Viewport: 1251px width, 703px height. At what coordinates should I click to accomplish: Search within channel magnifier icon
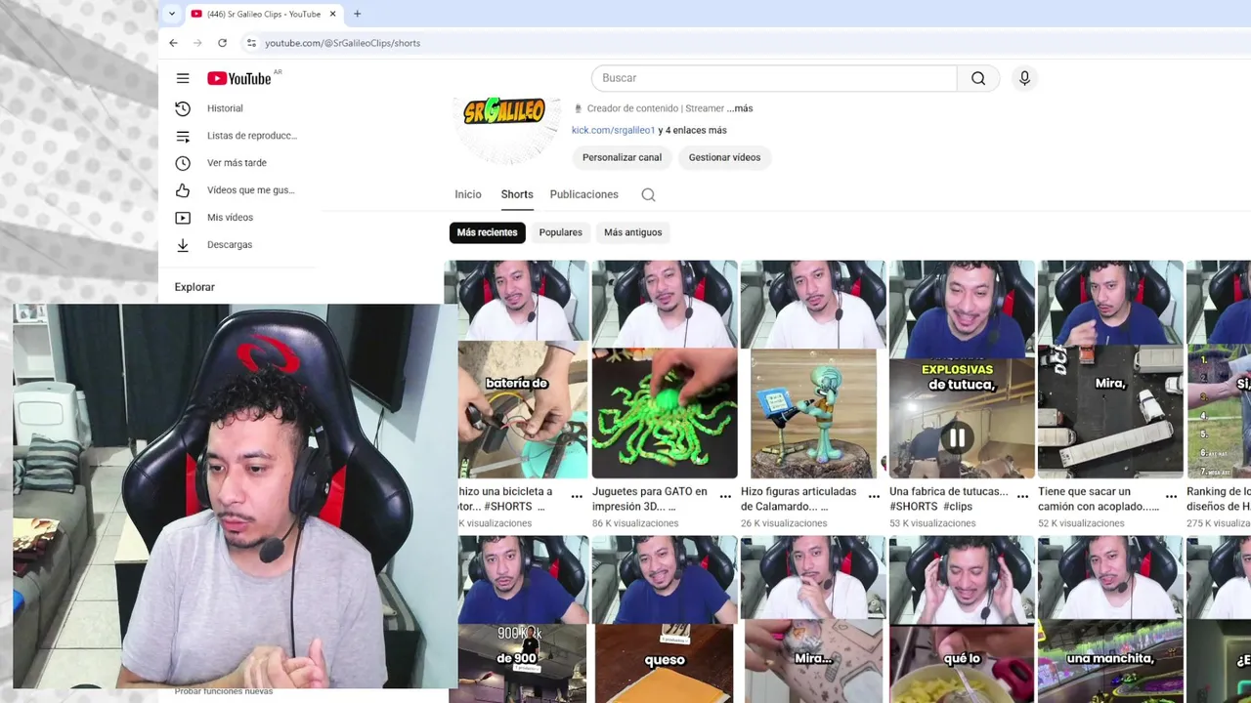(648, 194)
